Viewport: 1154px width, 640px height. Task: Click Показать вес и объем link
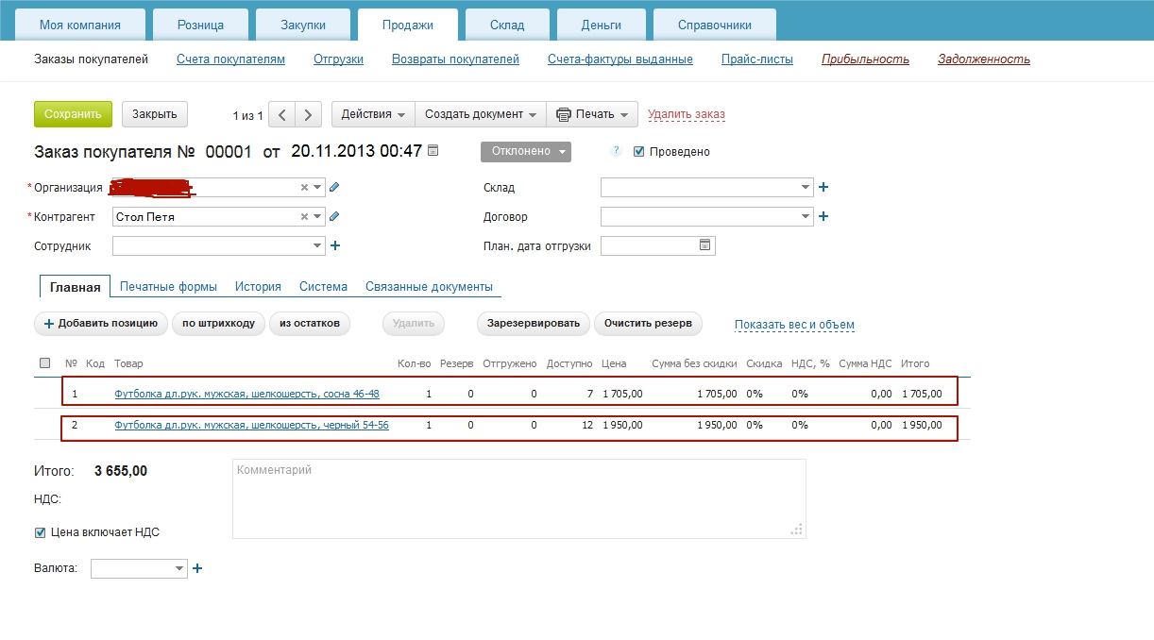[794, 325]
